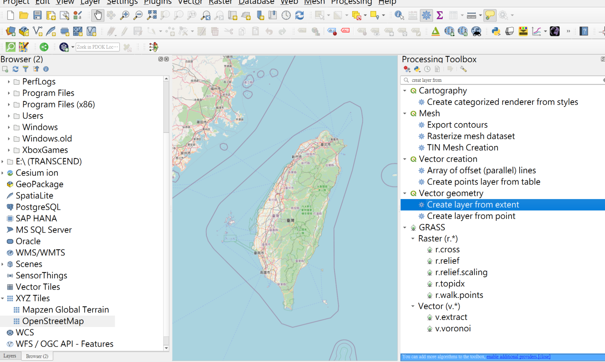Expand the Program Files folder
The height and width of the screenshot is (362, 605).
(9, 93)
